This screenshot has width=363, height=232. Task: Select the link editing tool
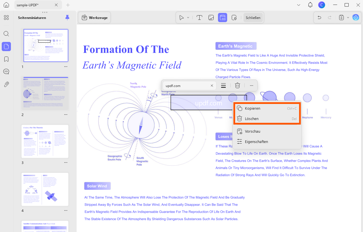(x=223, y=18)
